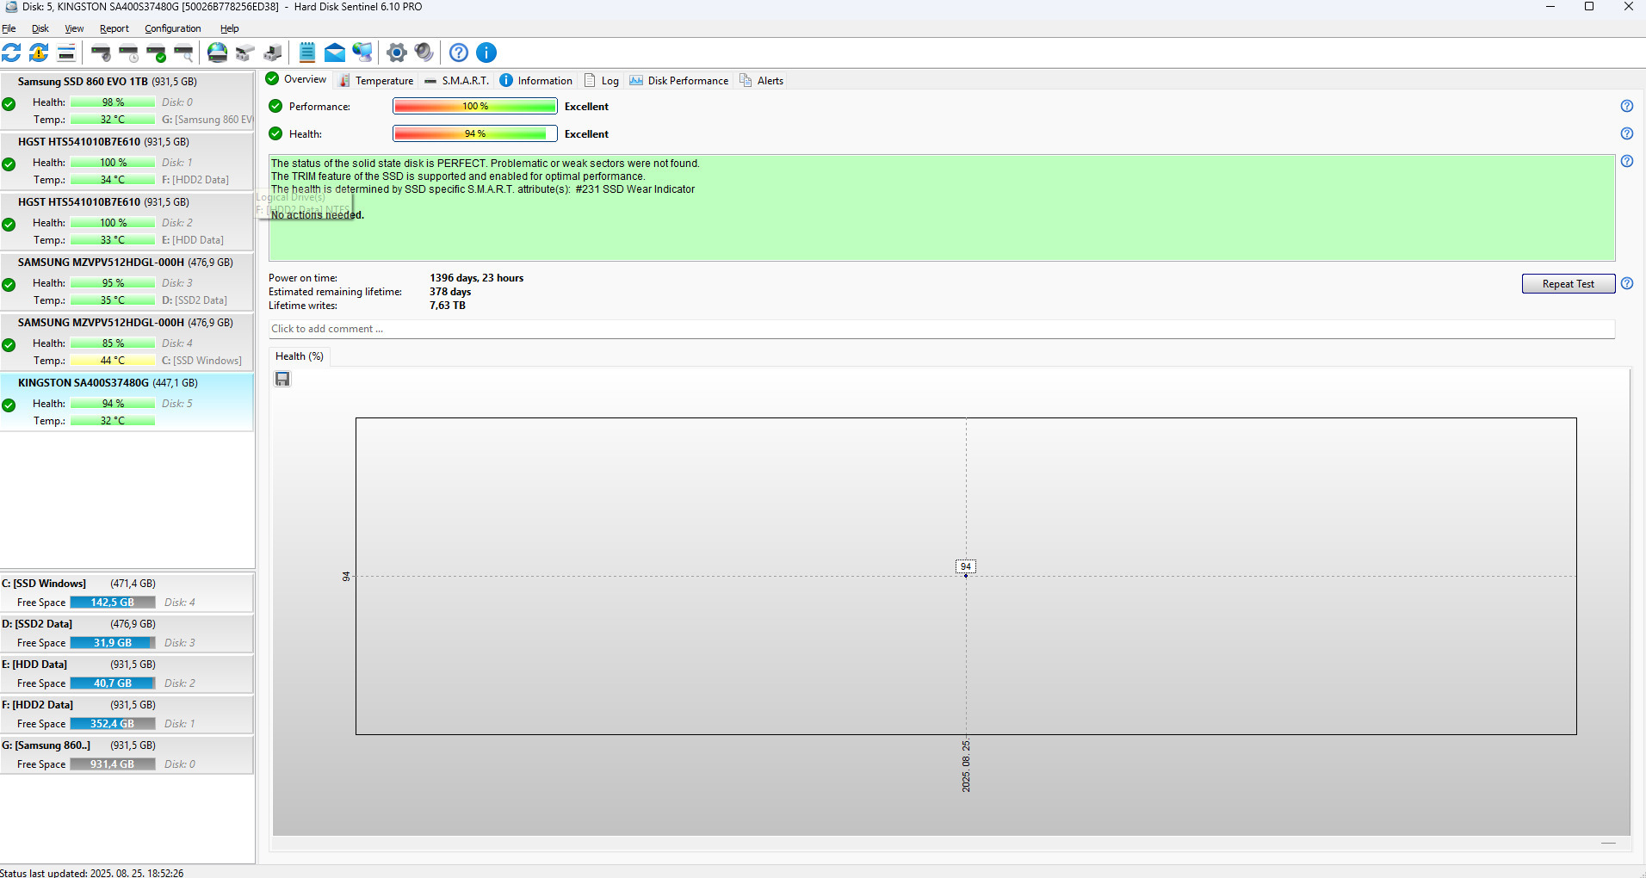Select the Overview tab
The image size is (1646, 878).
pos(296,79)
